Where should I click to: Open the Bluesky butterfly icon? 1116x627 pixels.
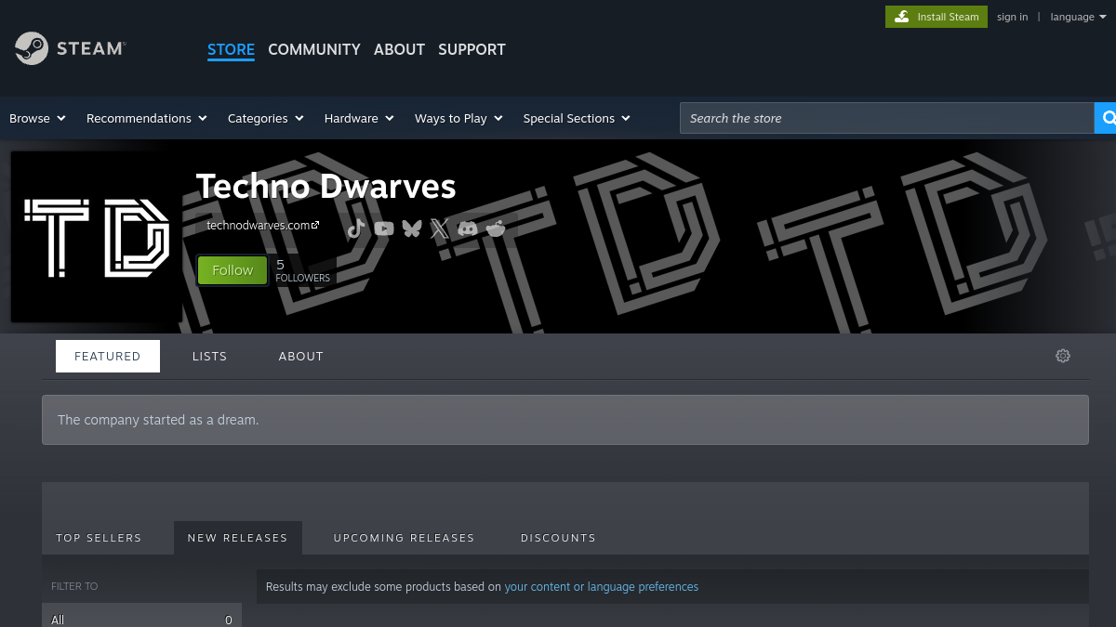tap(412, 229)
